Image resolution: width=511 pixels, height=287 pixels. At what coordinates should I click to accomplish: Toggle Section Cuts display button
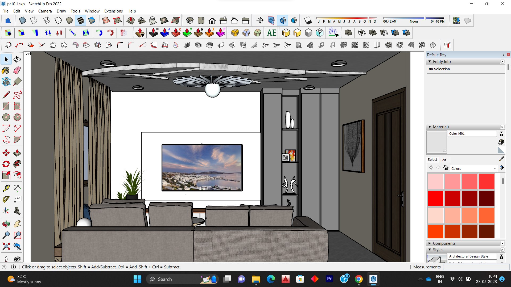click(x=283, y=20)
